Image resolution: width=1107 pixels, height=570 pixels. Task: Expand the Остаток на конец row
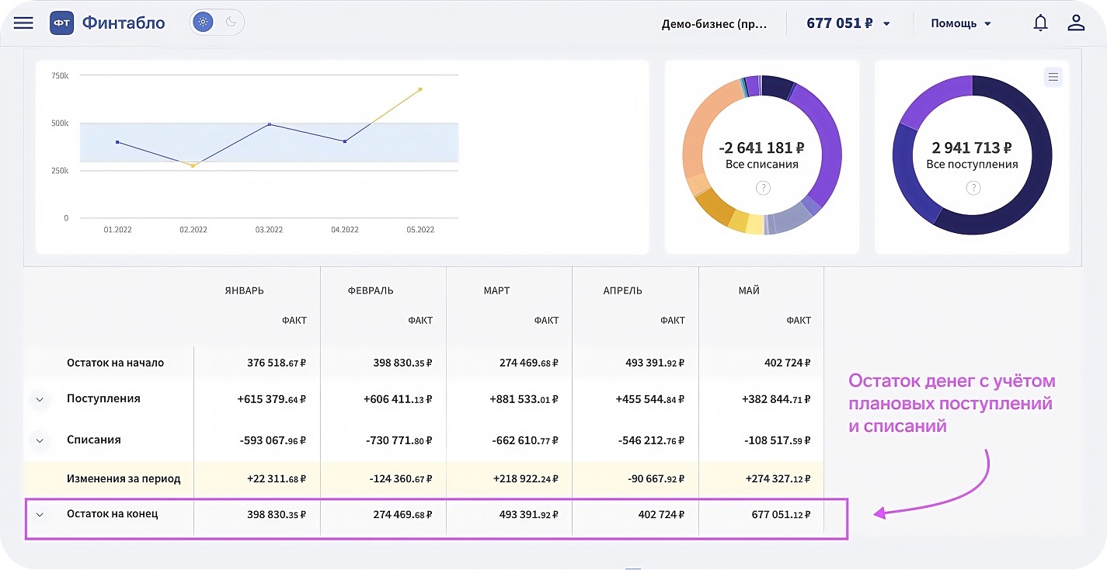40,514
